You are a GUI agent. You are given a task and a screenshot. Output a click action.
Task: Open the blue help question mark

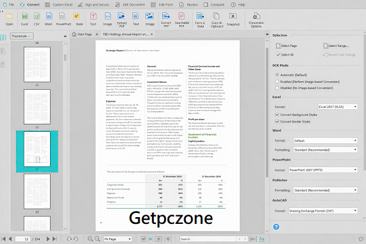pos(276,227)
